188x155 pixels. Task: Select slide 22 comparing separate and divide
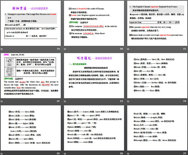coord(31,75)
